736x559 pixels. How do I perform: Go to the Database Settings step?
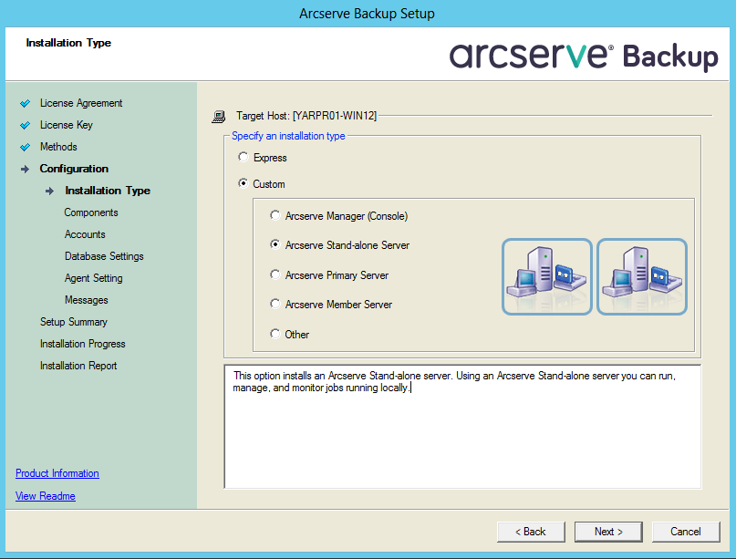[x=103, y=256]
